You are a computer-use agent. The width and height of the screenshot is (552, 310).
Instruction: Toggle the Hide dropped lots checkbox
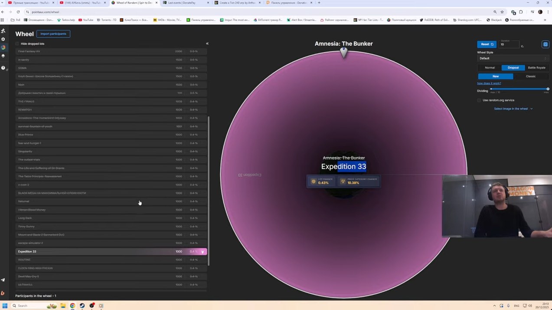[x=17, y=44]
